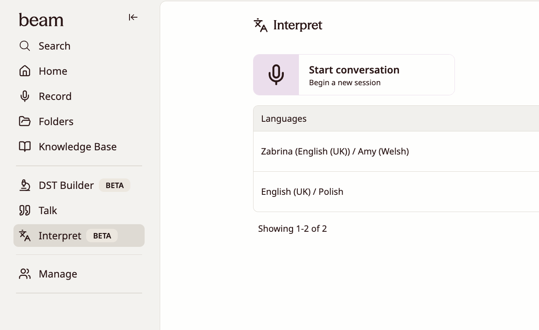Go to Home in the sidebar
The width and height of the screenshot is (539, 330).
click(53, 71)
